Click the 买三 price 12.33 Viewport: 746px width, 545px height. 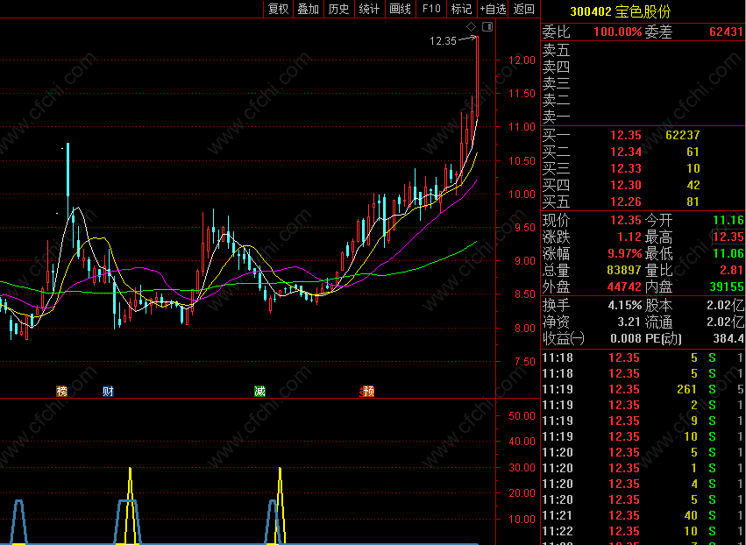626,168
